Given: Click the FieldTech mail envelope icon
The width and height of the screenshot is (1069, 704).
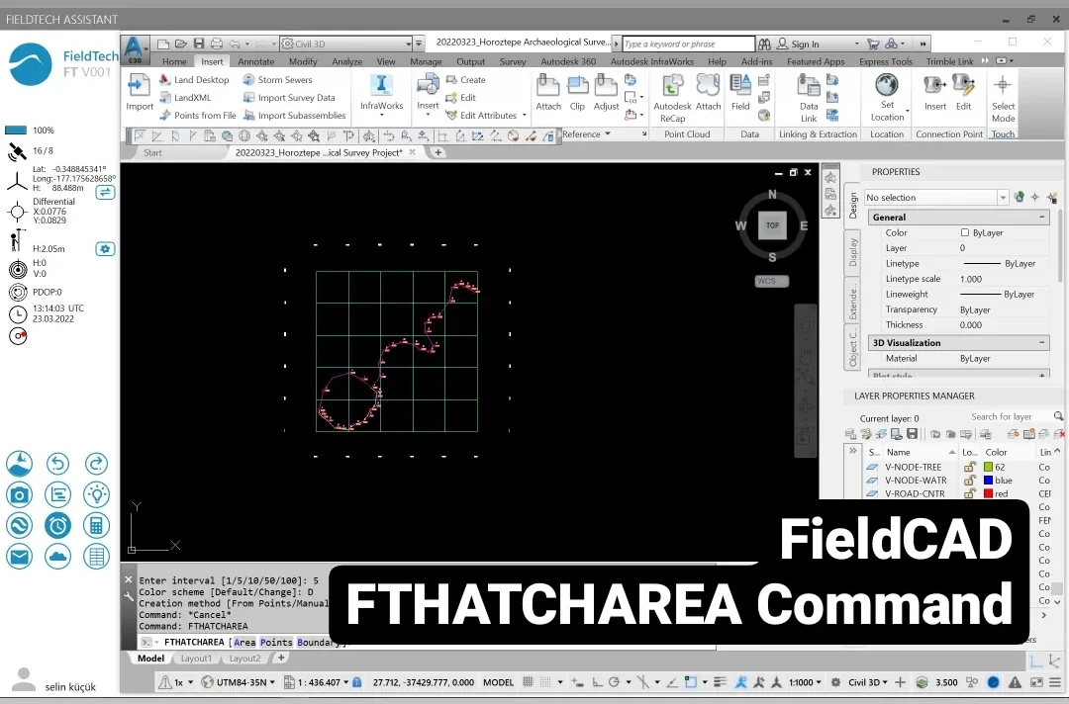Looking at the screenshot, I should [19, 557].
